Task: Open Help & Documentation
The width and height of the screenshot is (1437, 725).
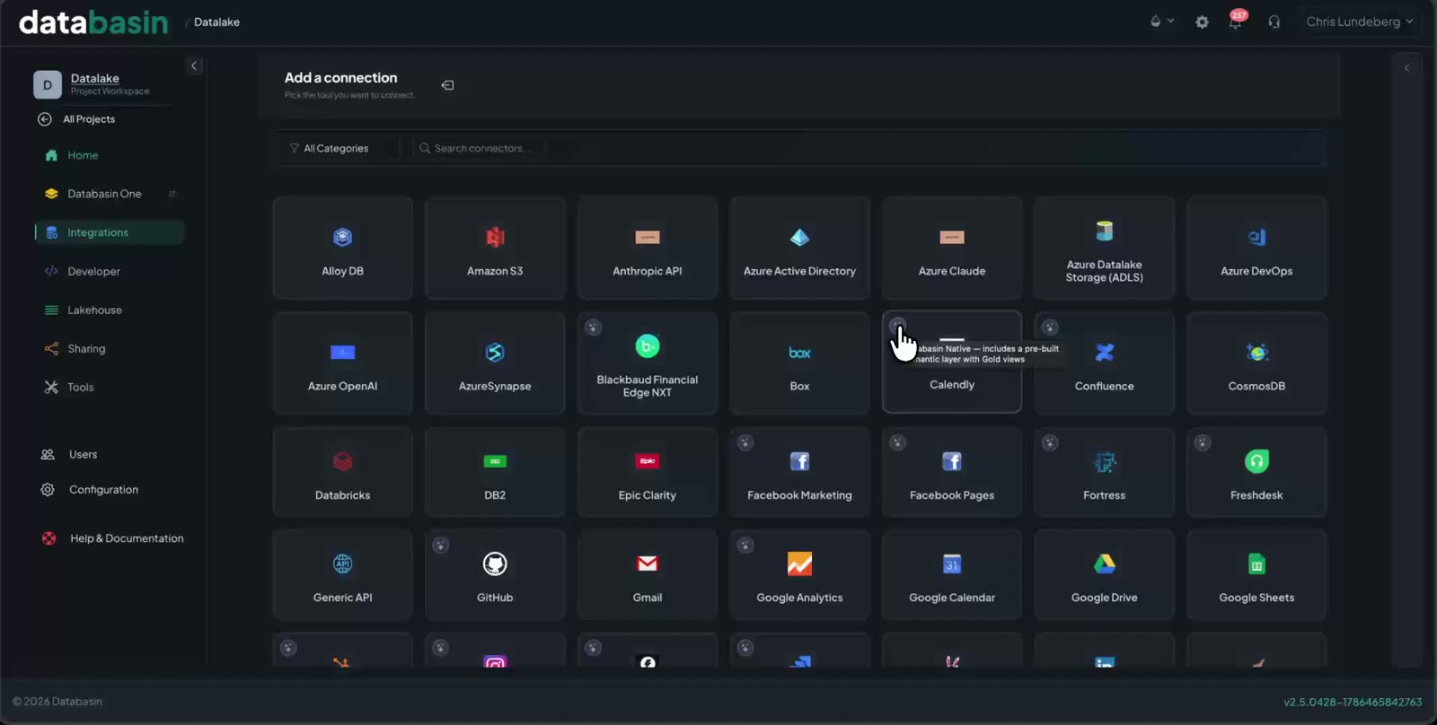Action: (111, 538)
